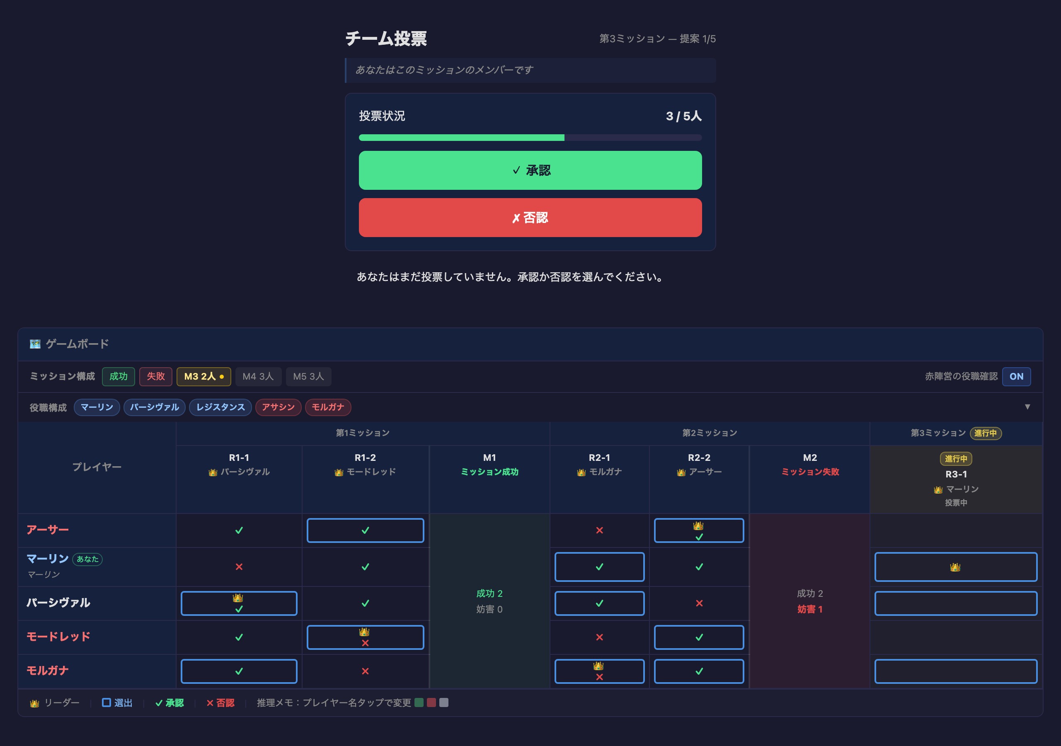1061x746 pixels.
Task: Click the crown in マーリン's R3-1 cell
Action: pyautogui.click(x=955, y=567)
